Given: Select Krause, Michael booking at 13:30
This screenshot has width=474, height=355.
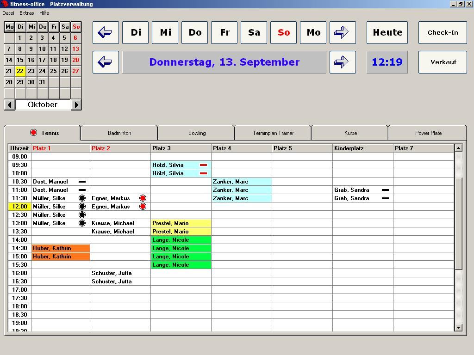Looking at the screenshot, I should click(x=120, y=232).
